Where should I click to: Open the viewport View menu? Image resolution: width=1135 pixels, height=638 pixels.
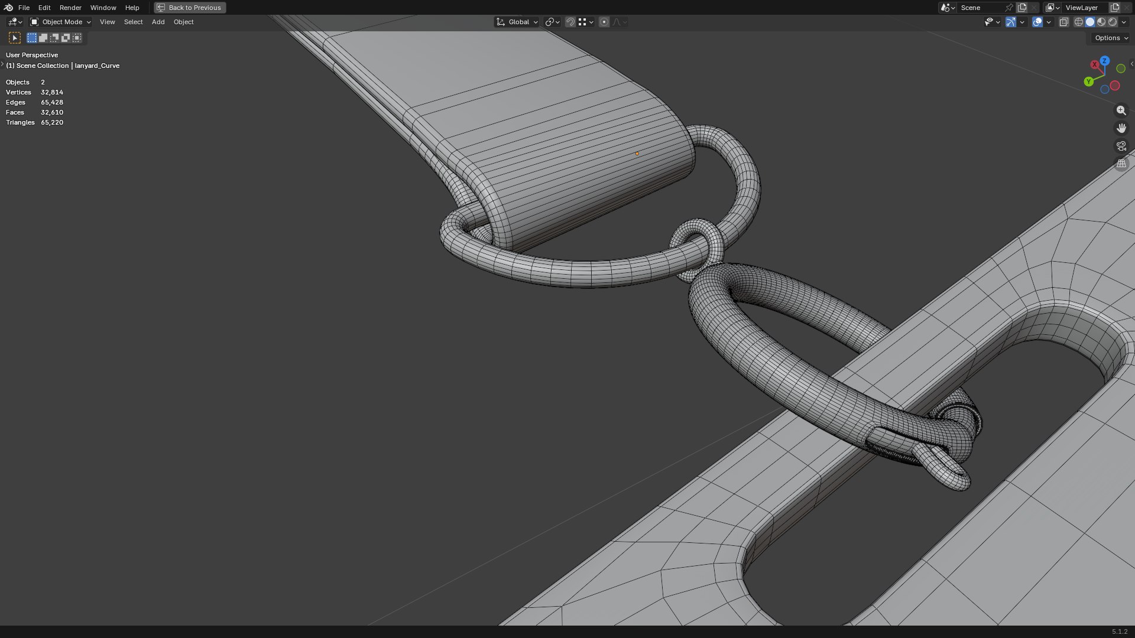coord(107,22)
